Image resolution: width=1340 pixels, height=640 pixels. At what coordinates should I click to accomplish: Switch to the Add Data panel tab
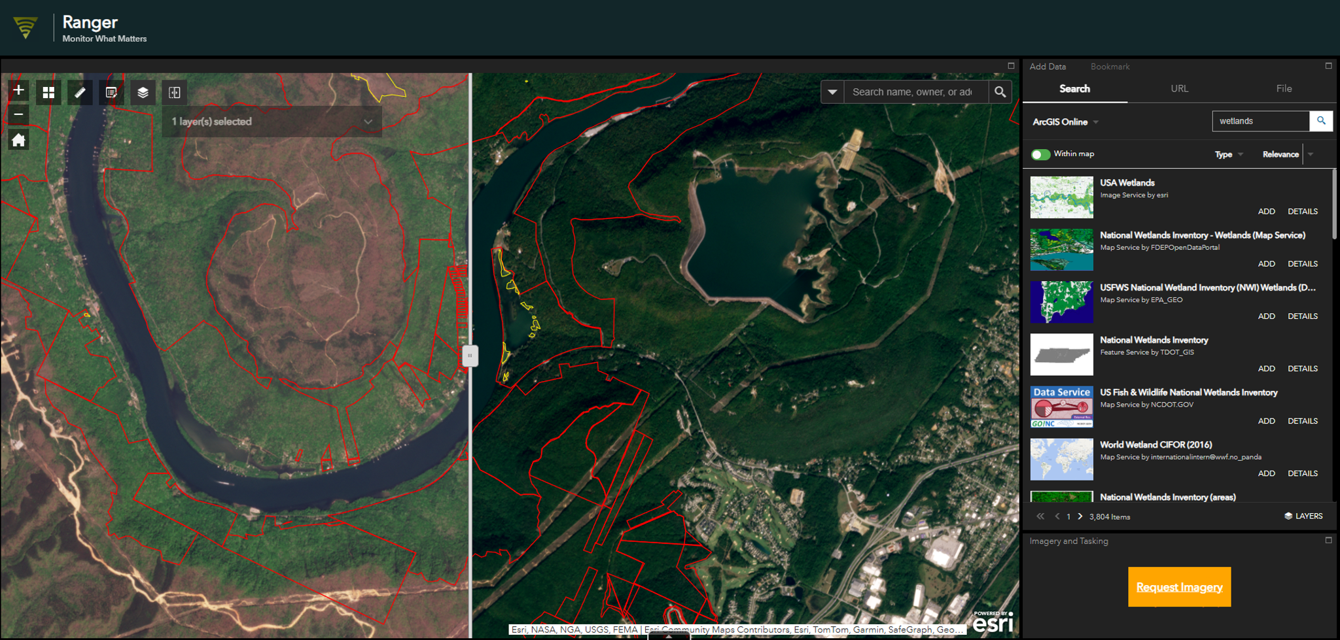coord(1048,67)
